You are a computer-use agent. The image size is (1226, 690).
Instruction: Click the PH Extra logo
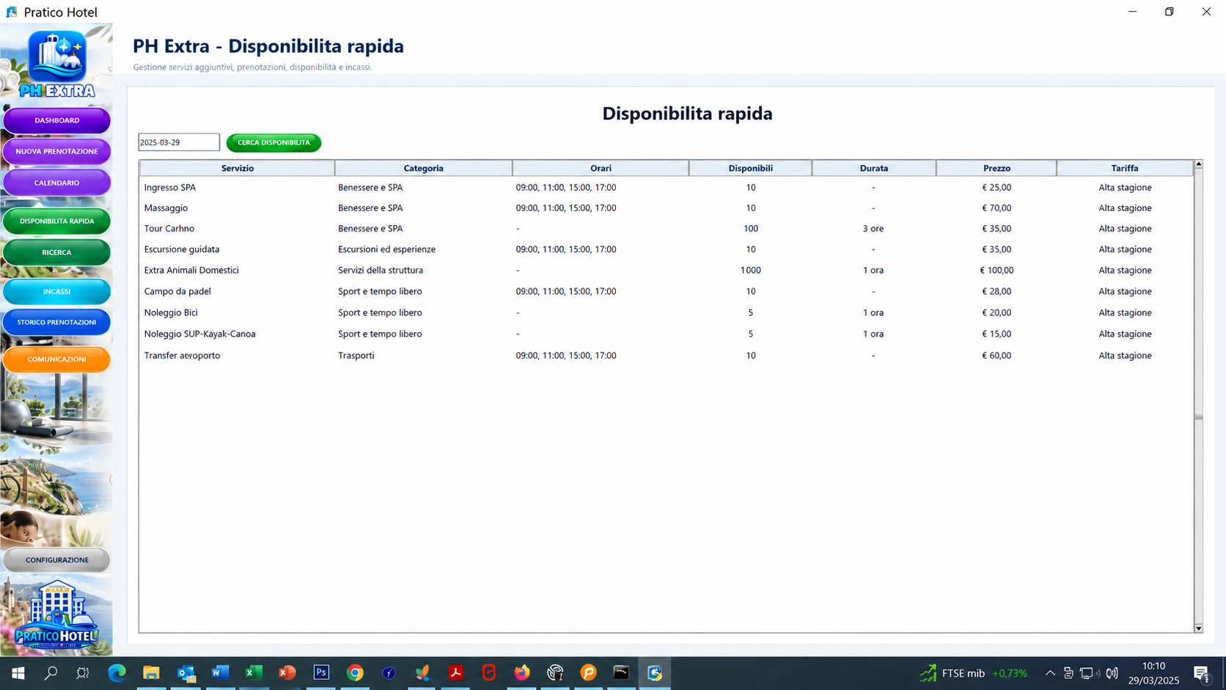57,65
